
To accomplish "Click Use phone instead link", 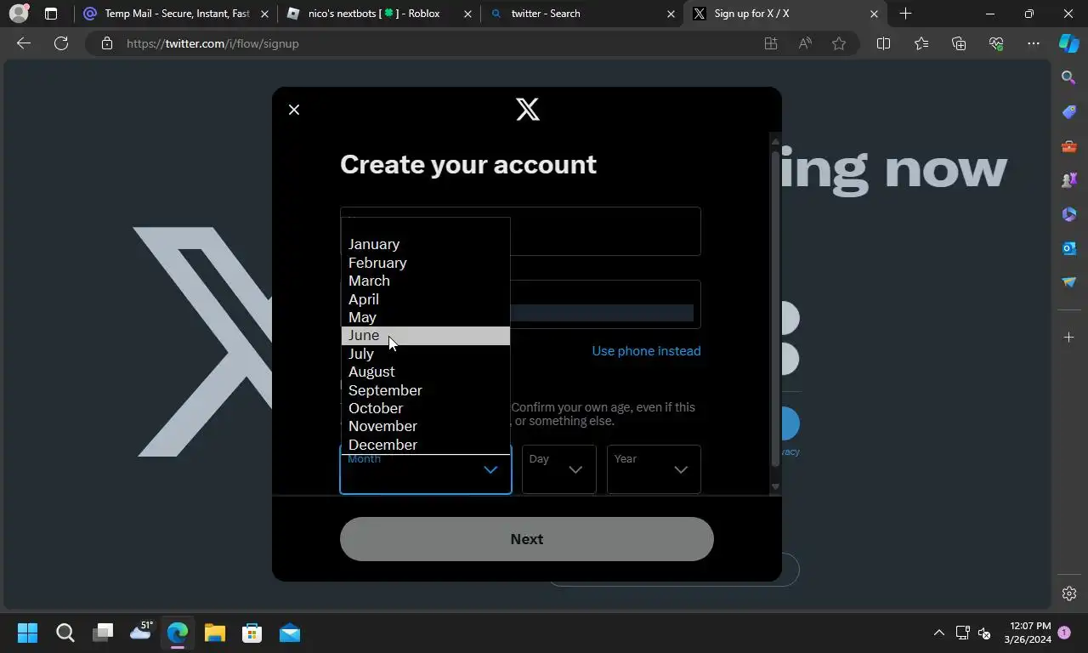I will click(646, 351).
